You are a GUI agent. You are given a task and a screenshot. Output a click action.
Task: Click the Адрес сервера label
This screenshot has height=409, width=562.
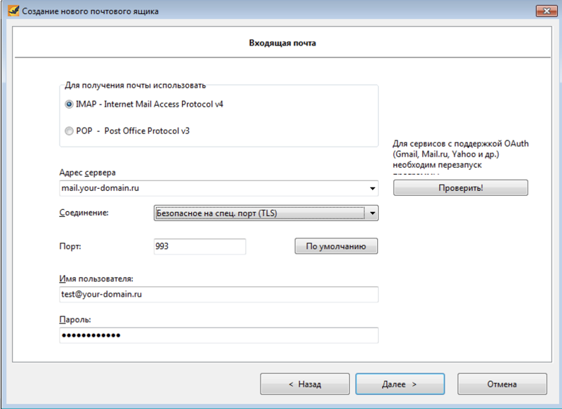(89, 173)
